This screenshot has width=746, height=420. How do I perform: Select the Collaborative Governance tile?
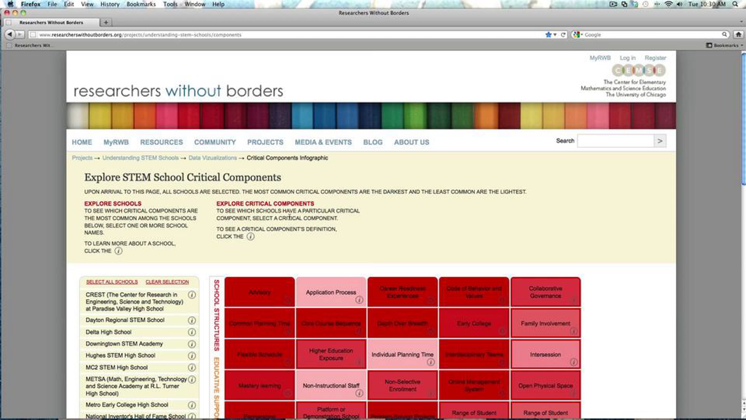546,292
